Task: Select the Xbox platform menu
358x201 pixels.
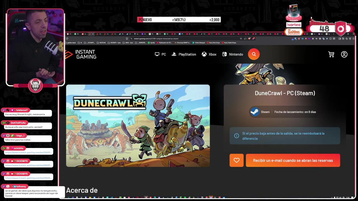Action: click(209, 54)
